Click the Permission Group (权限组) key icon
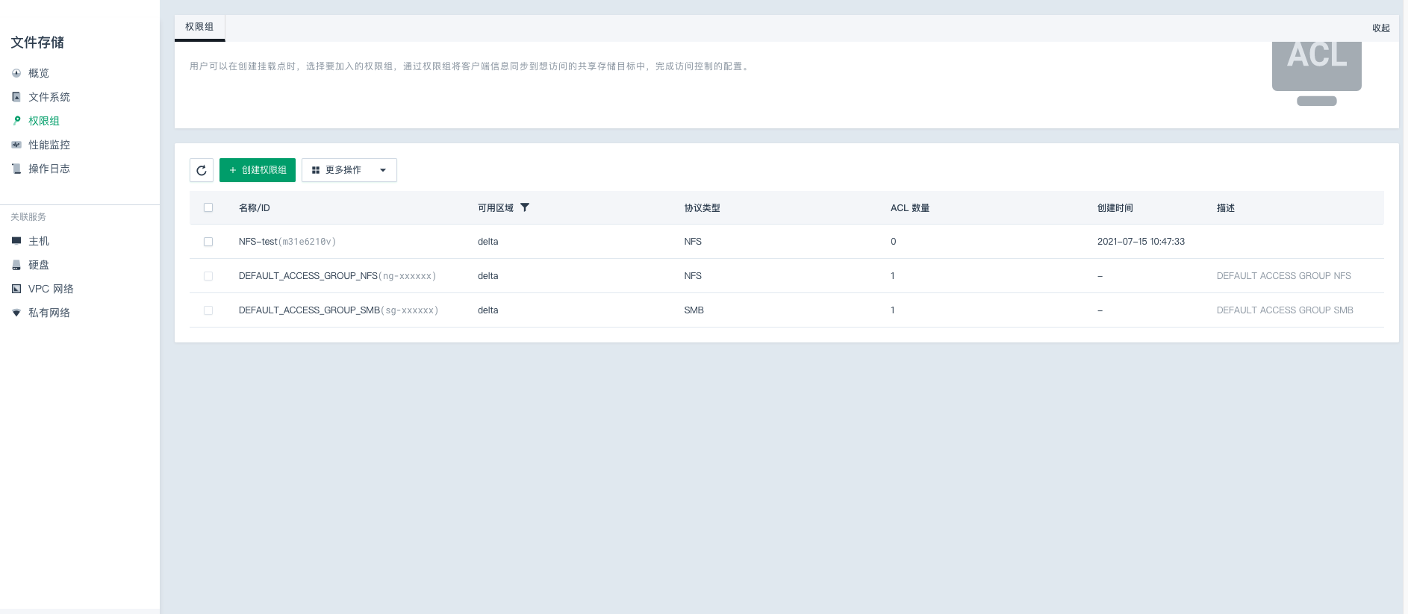This screenshot has height=614, width=1408. [x=16, y=121]
